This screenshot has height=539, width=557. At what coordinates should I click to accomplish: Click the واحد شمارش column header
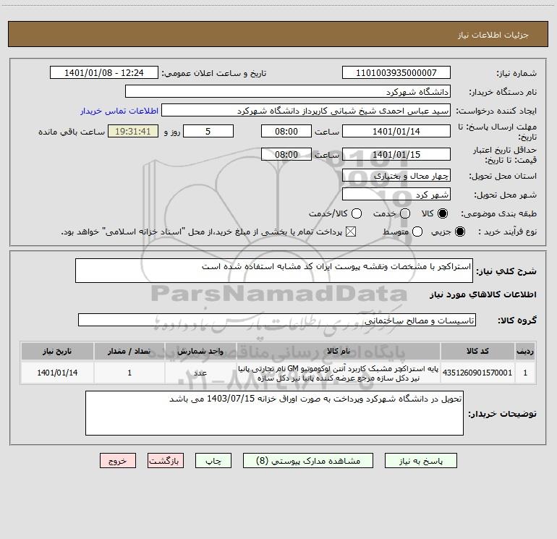(200, 351)
